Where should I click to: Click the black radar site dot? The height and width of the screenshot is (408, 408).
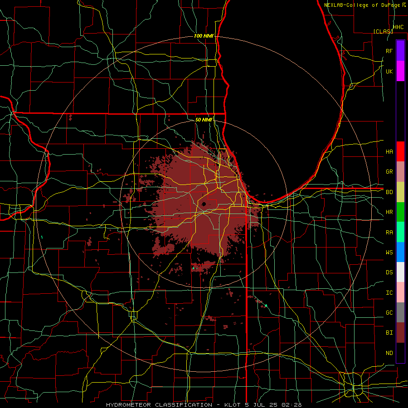coord(204,204)
